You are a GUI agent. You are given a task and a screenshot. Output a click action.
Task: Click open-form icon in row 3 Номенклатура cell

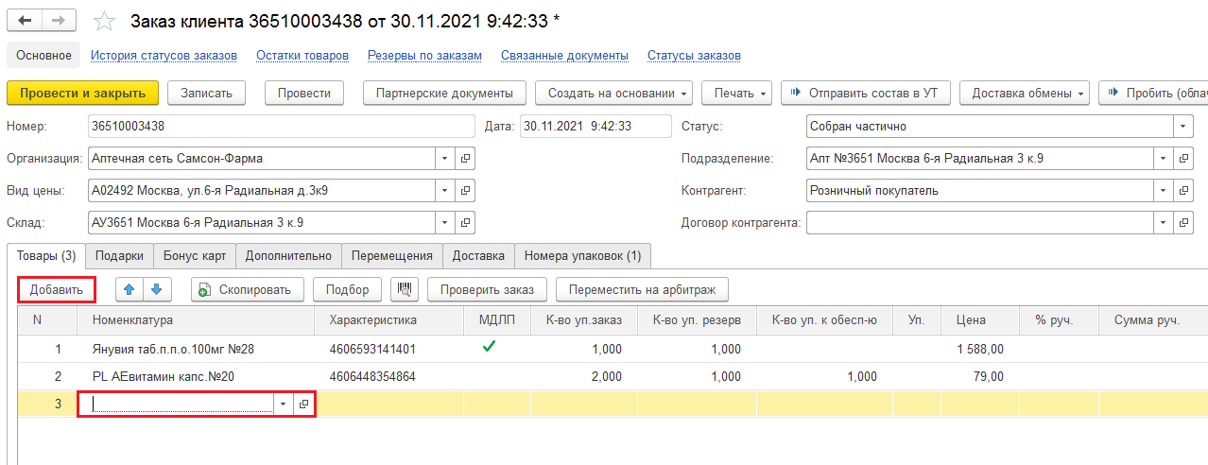point(303,404)
